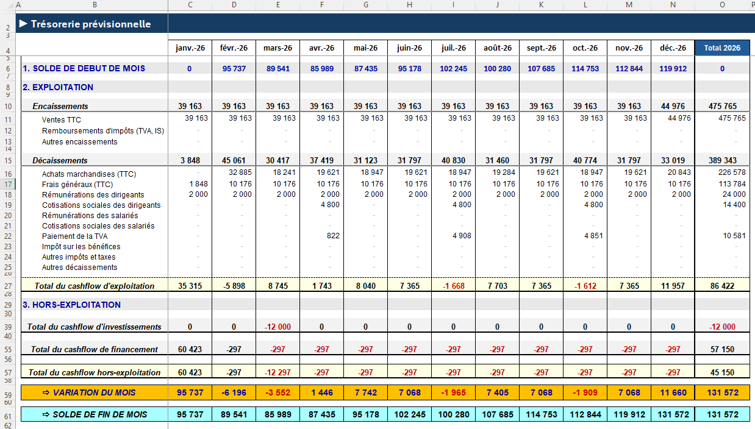
Task: Click the triangle icon beside Trésorerie prévisionnelle
Action: pyautogui.click(x=23, y=24)
